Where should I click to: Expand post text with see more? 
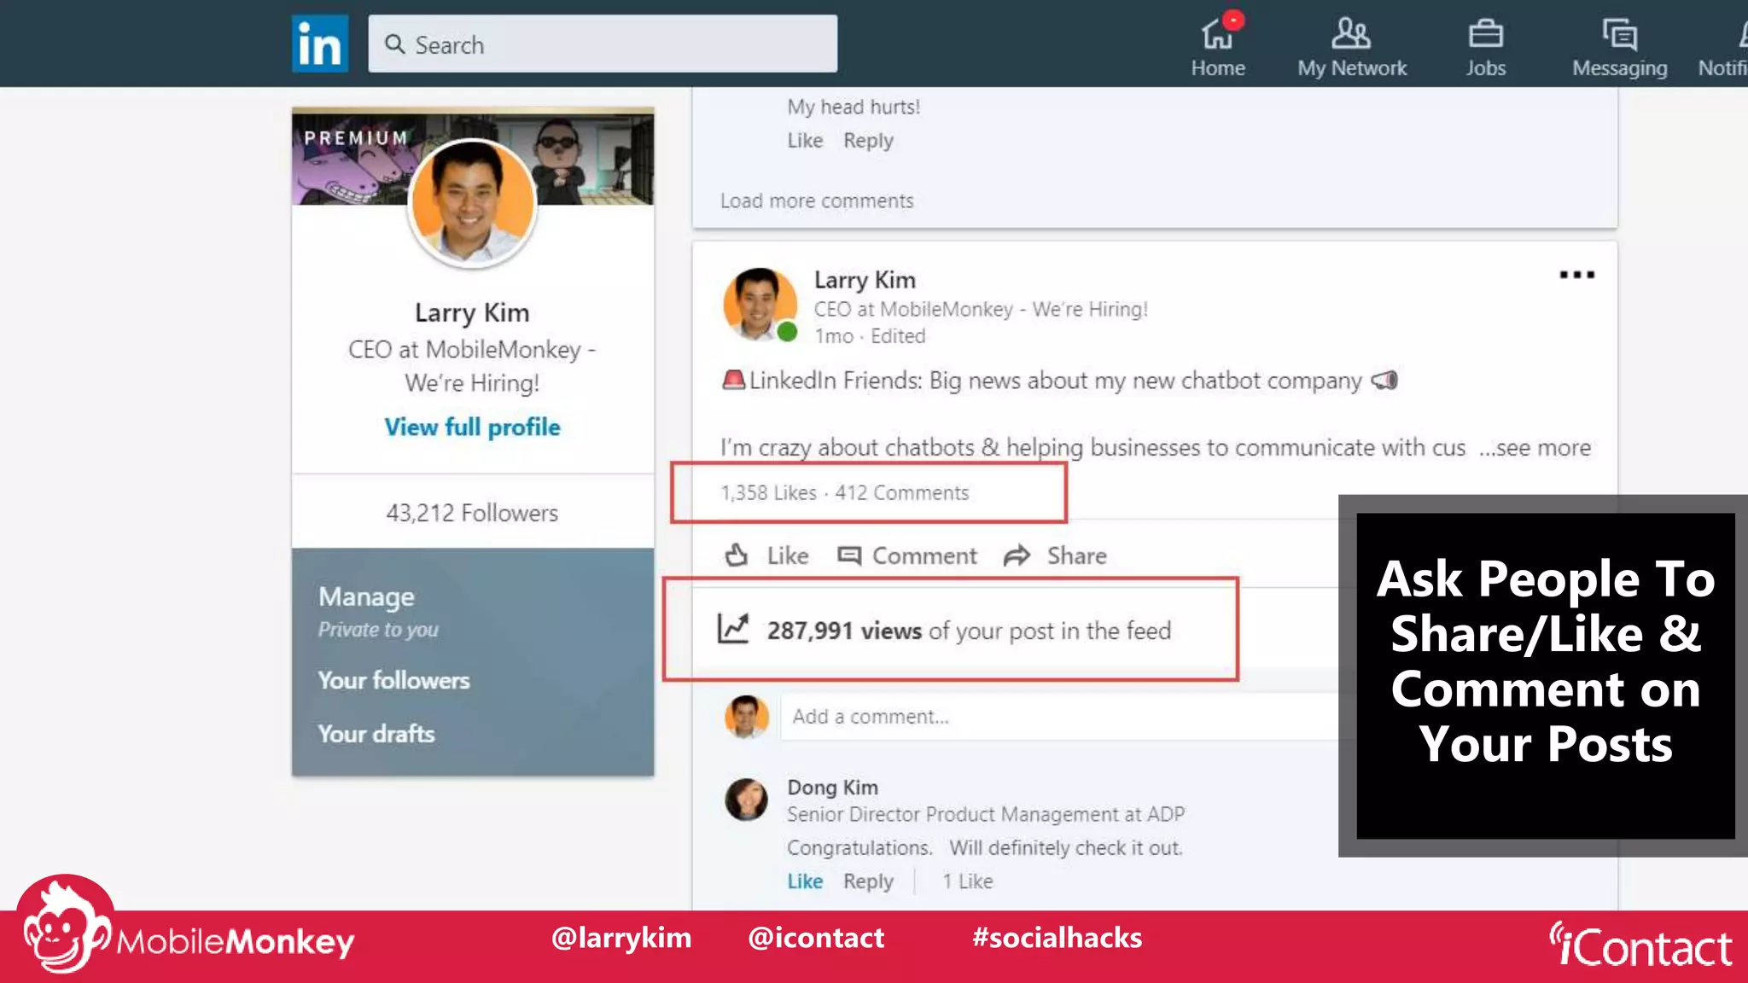(1535, 447)
